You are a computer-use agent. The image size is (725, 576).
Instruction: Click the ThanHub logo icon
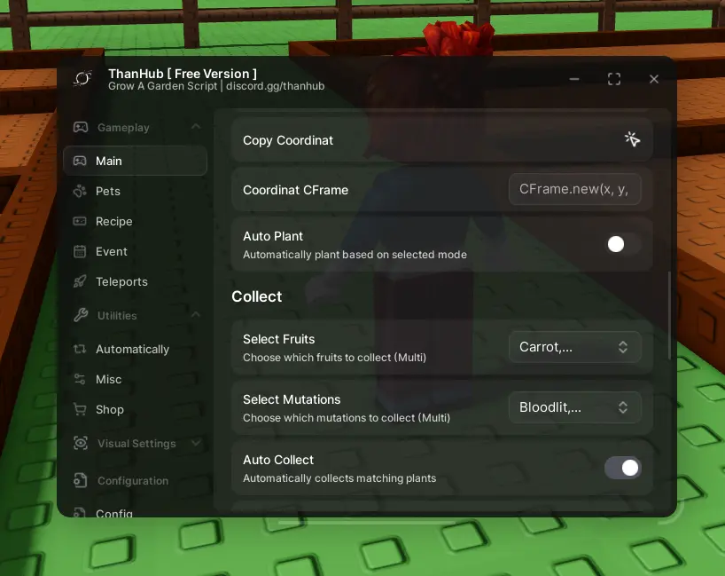click(82, 79)
